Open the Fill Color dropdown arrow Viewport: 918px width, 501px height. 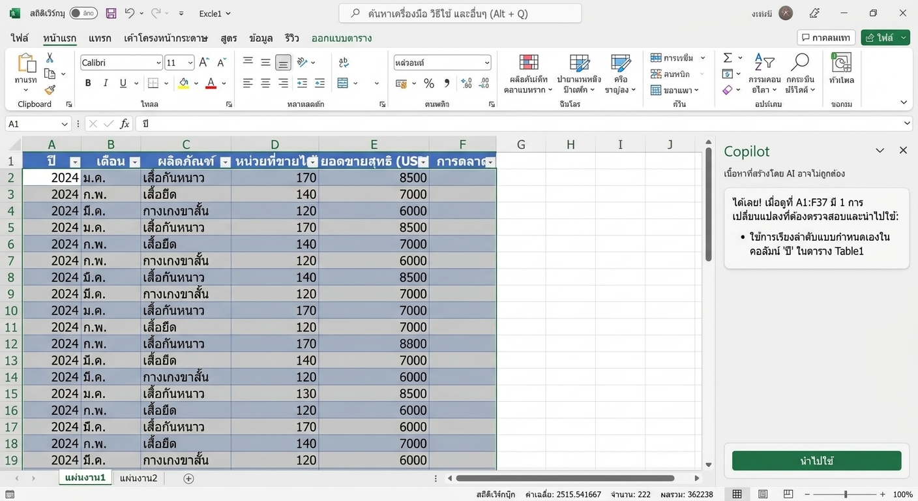[x=195, y=83]
